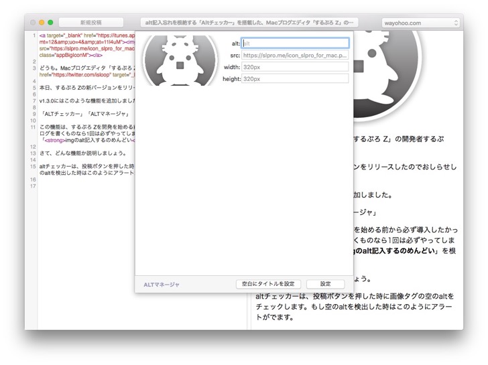Click line 9 text 「ALTチェッカー」「ALTマネージャ」
This screenshot has width=488, height=365.
[x=84, y=114]
